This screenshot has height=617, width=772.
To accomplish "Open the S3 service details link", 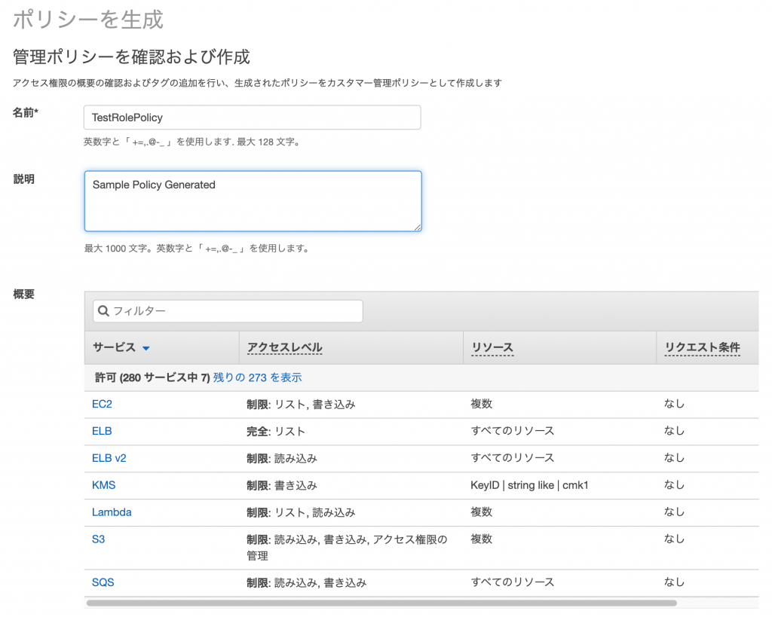I will click(x=99, y=539).
